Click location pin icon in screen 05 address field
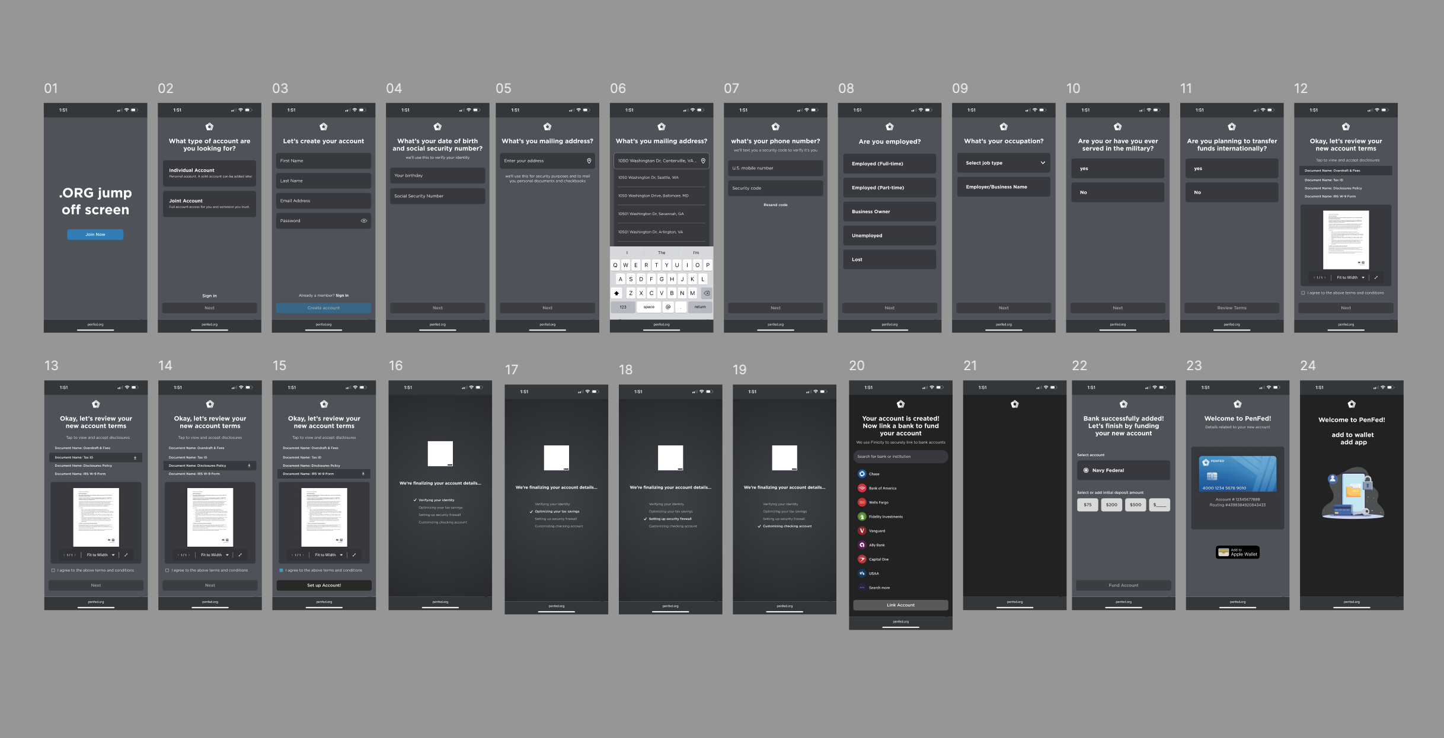This screenshot has width=1444, height=738. [x=589, y=161]
